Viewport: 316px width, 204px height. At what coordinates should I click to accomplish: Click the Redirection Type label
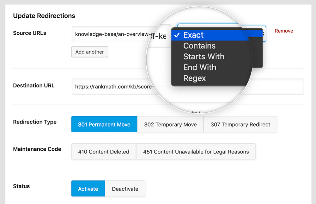(x=35, y=122)
